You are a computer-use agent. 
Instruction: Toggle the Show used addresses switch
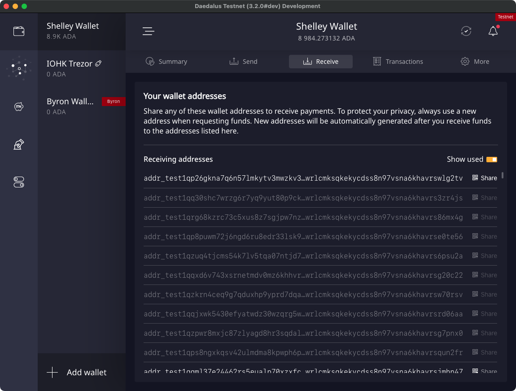click(493, 159)
